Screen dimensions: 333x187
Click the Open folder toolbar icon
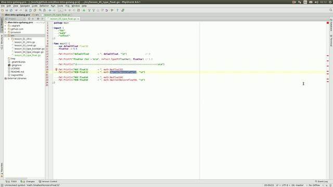(2, 10)
